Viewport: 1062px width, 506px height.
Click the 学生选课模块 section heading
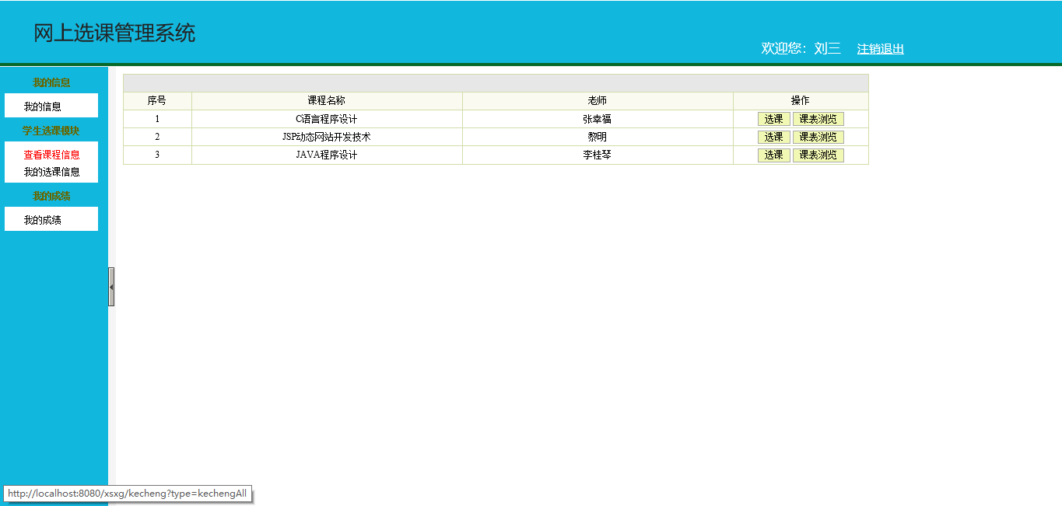tap(51, 131)
